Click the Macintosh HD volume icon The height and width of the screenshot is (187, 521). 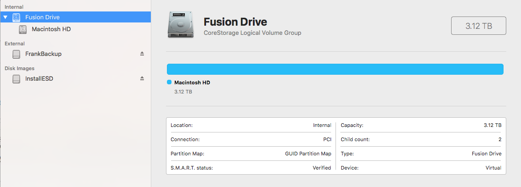click(x=23, y=29)
